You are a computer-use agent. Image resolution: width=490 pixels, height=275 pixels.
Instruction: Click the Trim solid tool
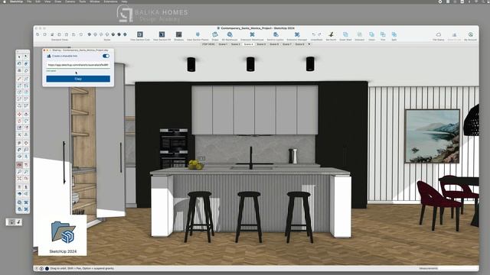click(383, 34)
